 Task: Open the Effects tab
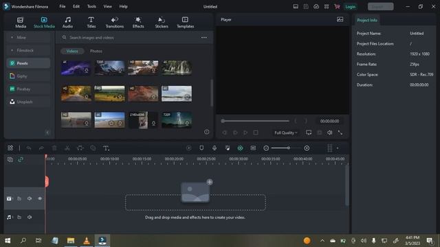(138, 23)
